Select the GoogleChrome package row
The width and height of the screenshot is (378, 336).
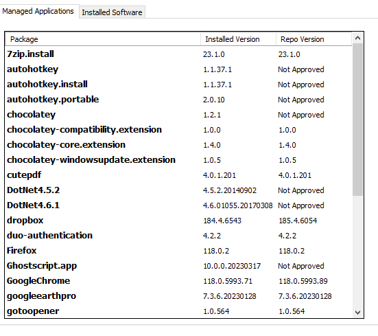pos(178,281)
